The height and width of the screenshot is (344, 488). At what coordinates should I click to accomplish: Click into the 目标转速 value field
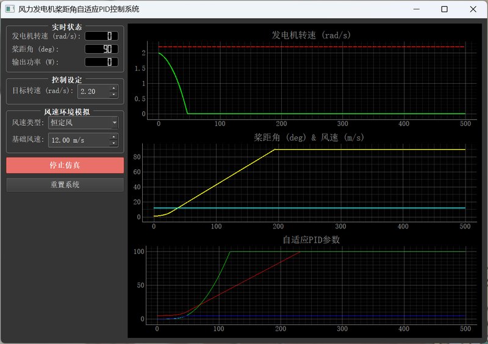[91, 91]
